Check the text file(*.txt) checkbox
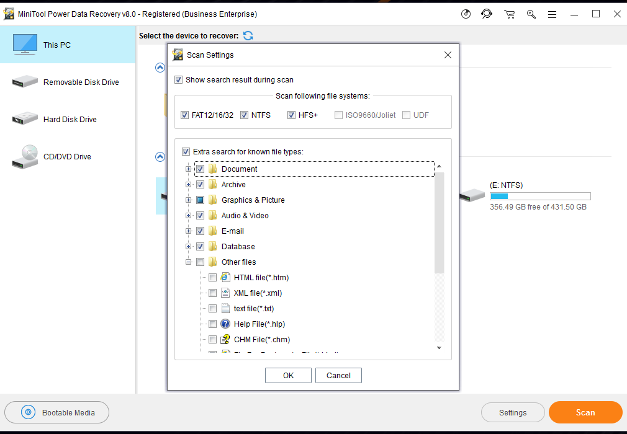Screen dimensions: 627x434 [213, 309]
